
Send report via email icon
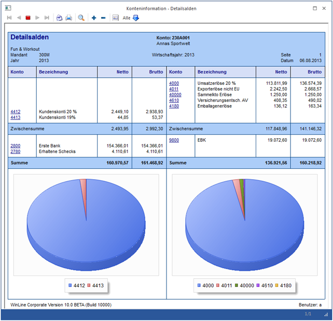coord(59,18)
